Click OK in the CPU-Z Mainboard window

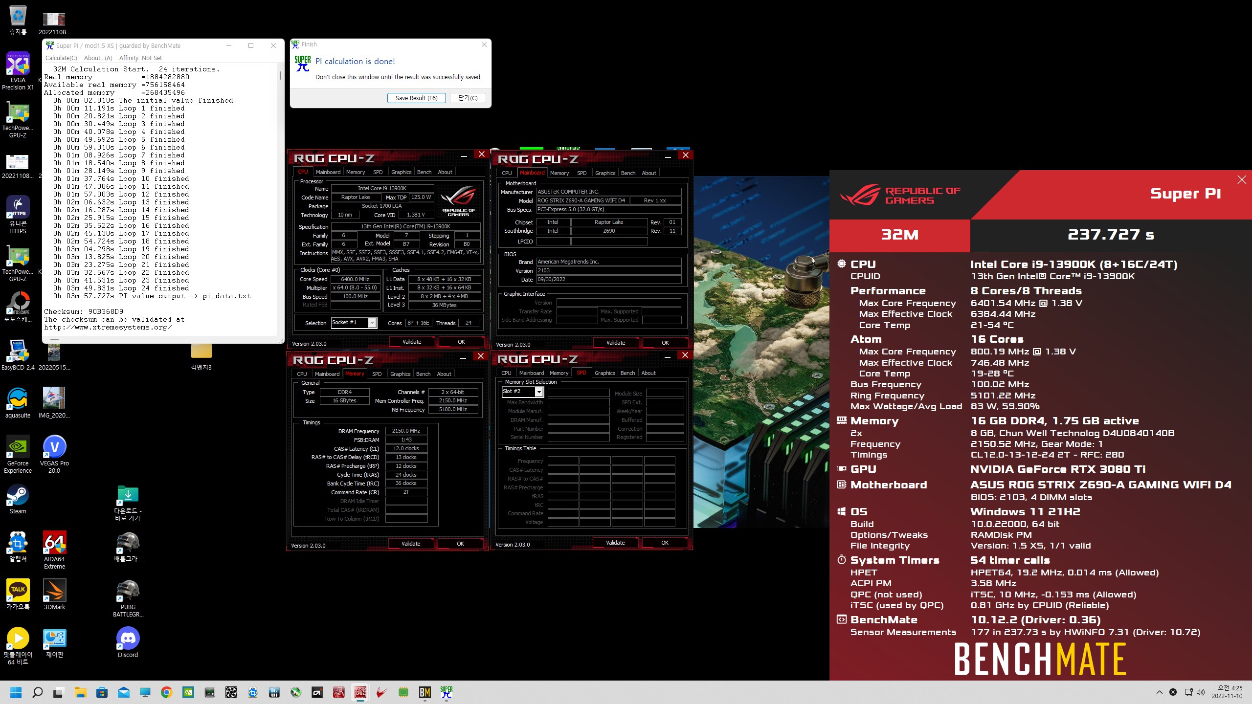[x=665, y=343]
